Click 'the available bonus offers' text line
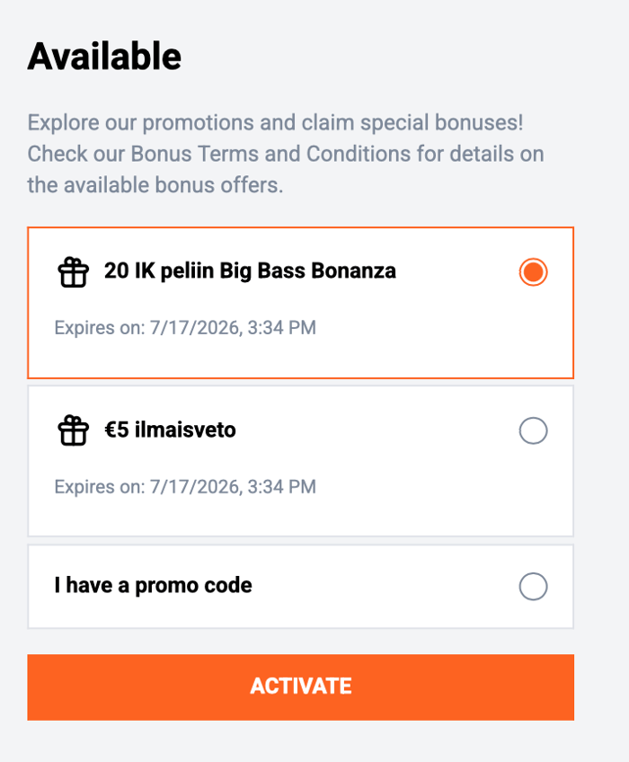 [155, 185]
